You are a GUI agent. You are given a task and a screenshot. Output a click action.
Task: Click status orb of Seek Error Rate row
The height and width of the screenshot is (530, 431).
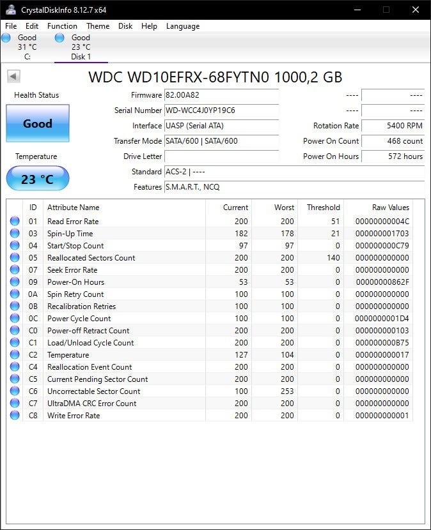tap(15, 269)
